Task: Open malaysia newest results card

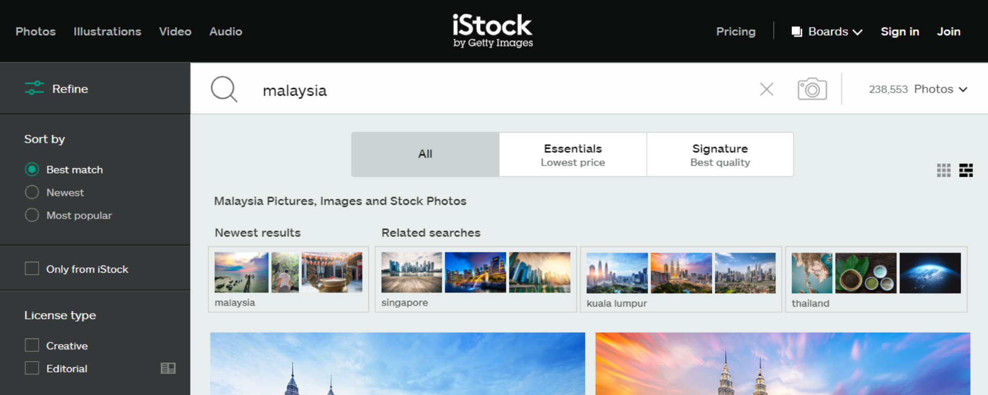Action: tap(288, 279)
